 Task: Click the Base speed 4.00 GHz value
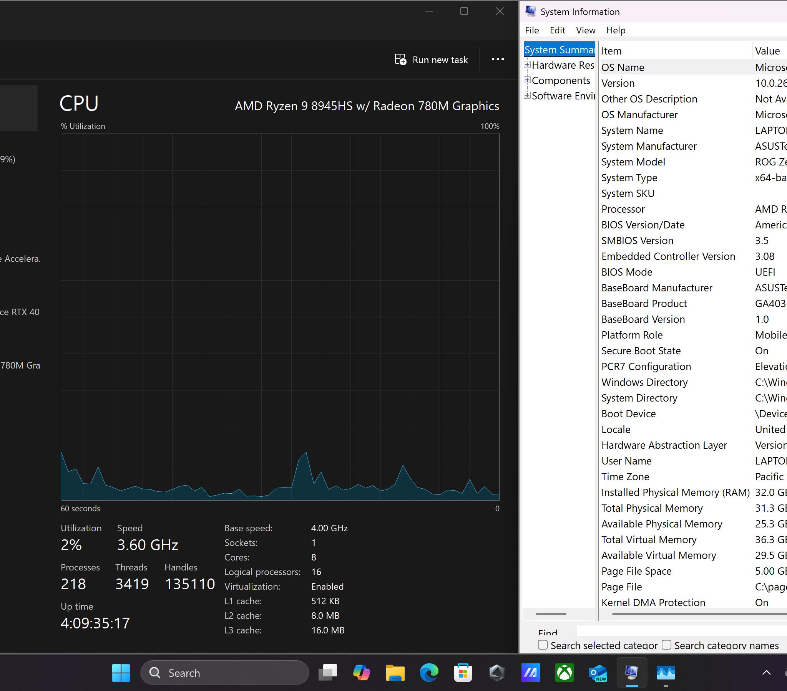pyautogui.click(x=329, y=528)
